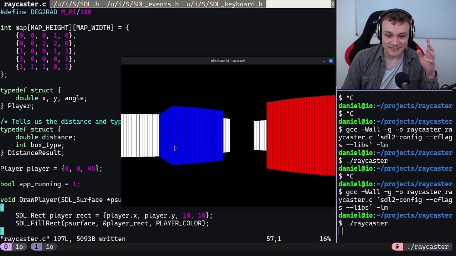Click the first '$ ^C' line in terminal
This screenshot has height=256, width=456.
(x=346, y=98)
